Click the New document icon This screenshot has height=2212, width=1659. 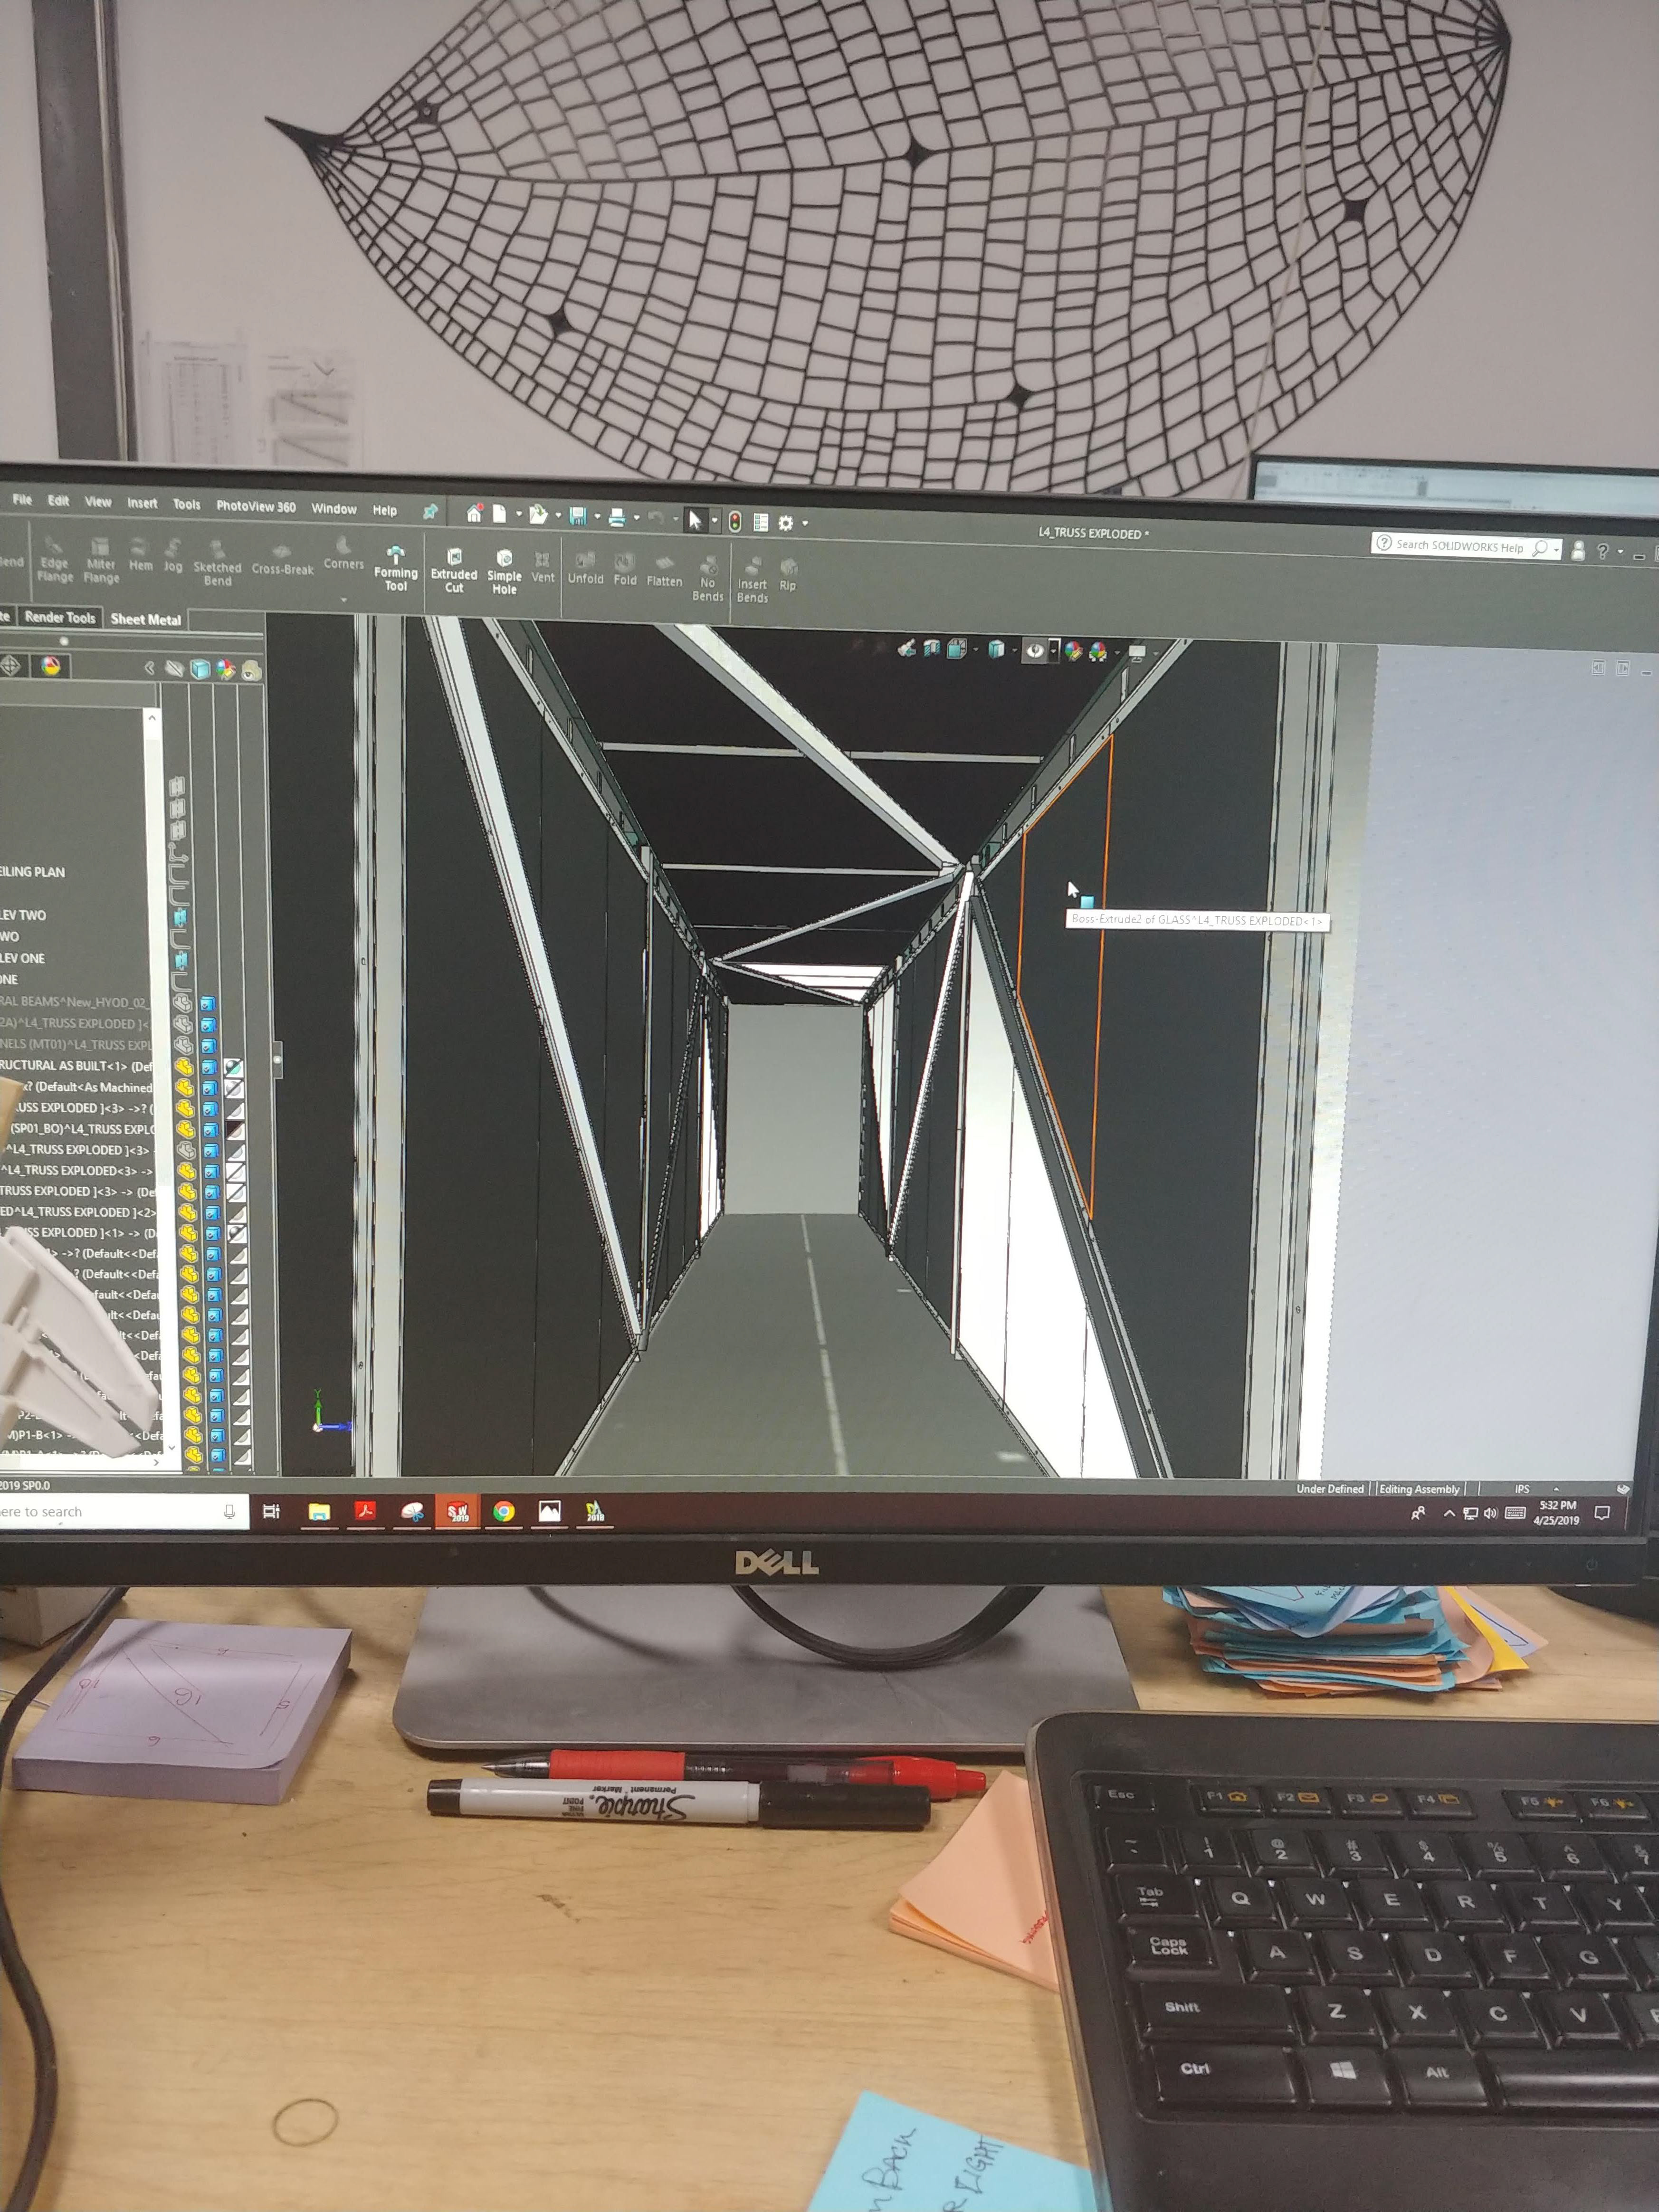pyautogui.click(x=499, y=514)
